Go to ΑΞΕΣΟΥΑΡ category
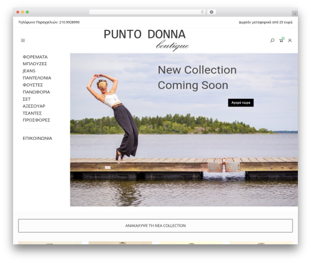The height and width of the screenshot is (263, 311). [34, 106]
